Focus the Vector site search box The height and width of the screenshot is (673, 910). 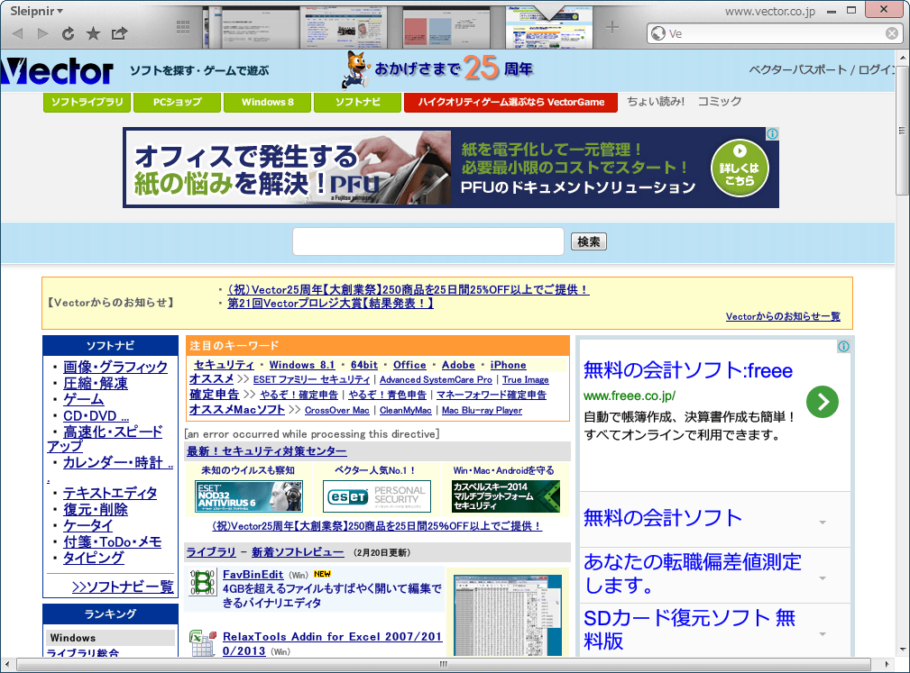428,241
